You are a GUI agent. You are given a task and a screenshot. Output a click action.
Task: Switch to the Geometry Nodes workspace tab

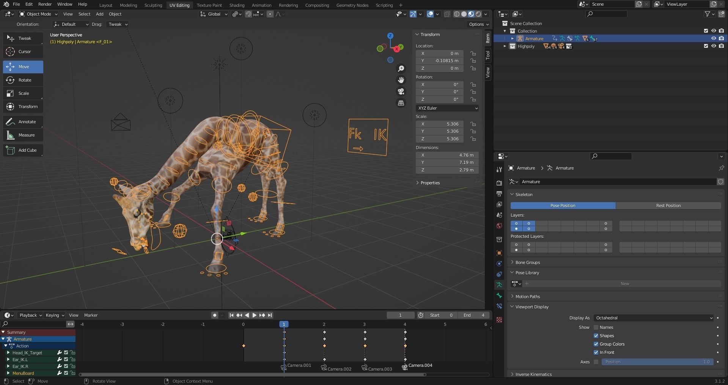pyautogui.click(x=352, y=5)
